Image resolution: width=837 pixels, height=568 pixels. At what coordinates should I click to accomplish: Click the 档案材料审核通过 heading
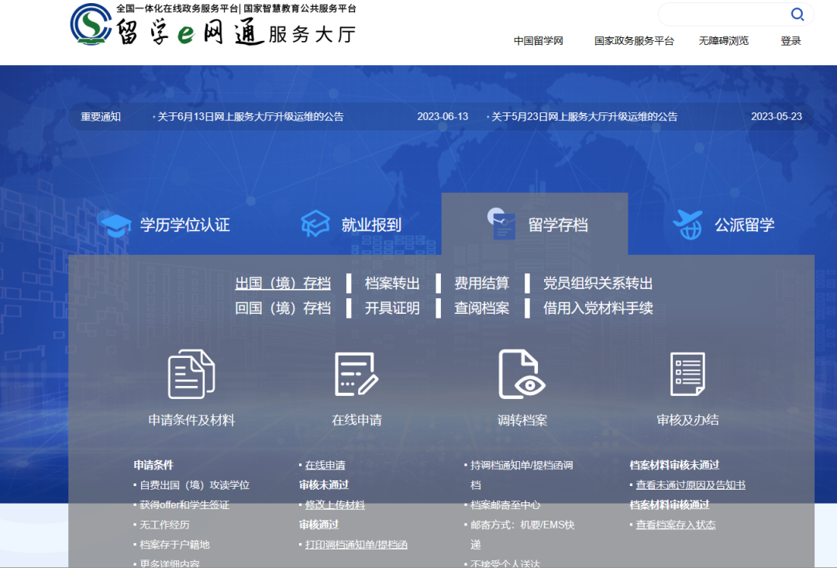pyautogui.click(x=670, y=505)
